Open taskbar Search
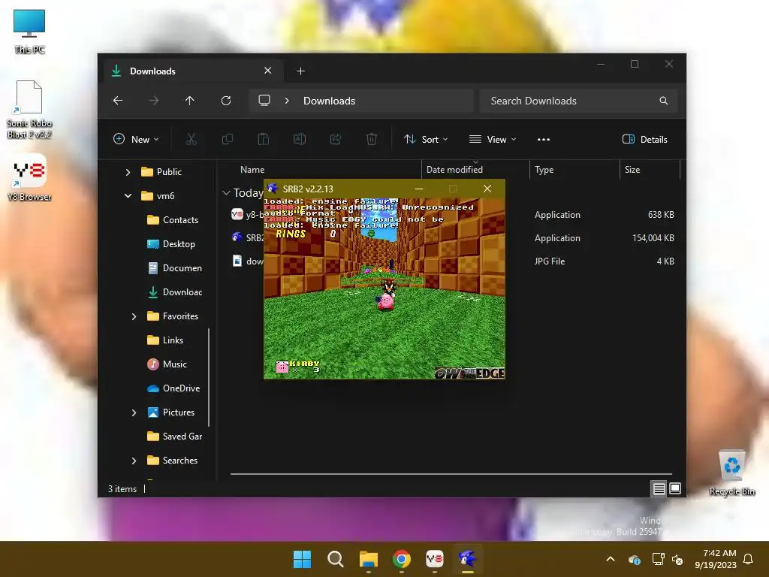The height and width of the screenshot is (577, 769). pos(336,559)
